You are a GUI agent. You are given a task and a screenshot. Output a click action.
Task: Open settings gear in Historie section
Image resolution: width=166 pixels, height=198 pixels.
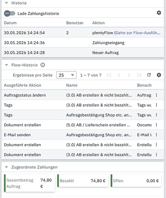tap(159, 13)
